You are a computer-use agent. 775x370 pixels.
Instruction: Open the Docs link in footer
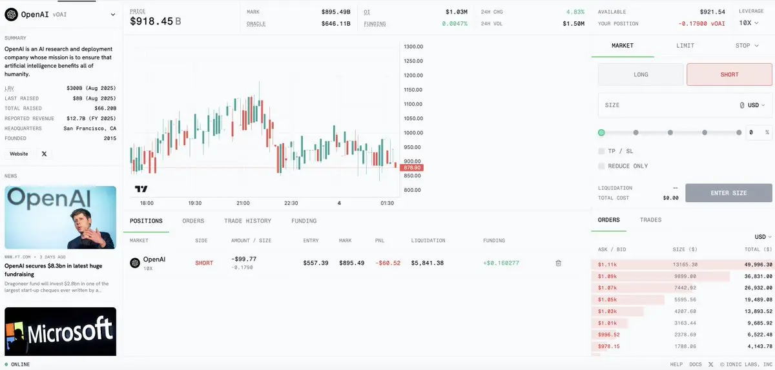696,364
